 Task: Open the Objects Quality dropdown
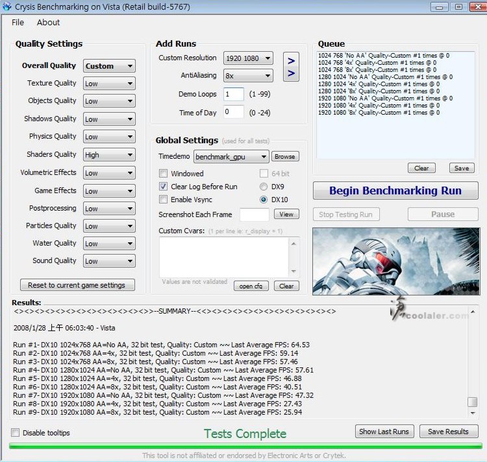109,101
